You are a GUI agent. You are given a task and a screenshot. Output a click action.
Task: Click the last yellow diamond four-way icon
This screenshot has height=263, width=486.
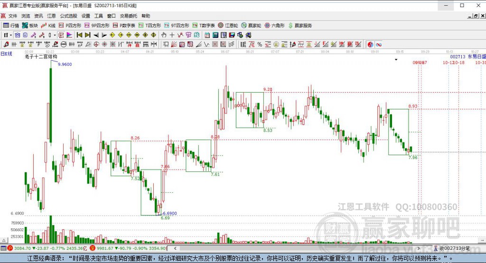pyautogui.click(x=153, y=35)
